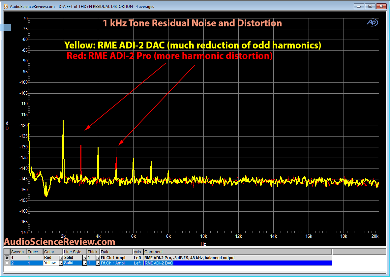
Task: Click the 10k X-axis label
Action: [x=203, y=236]
